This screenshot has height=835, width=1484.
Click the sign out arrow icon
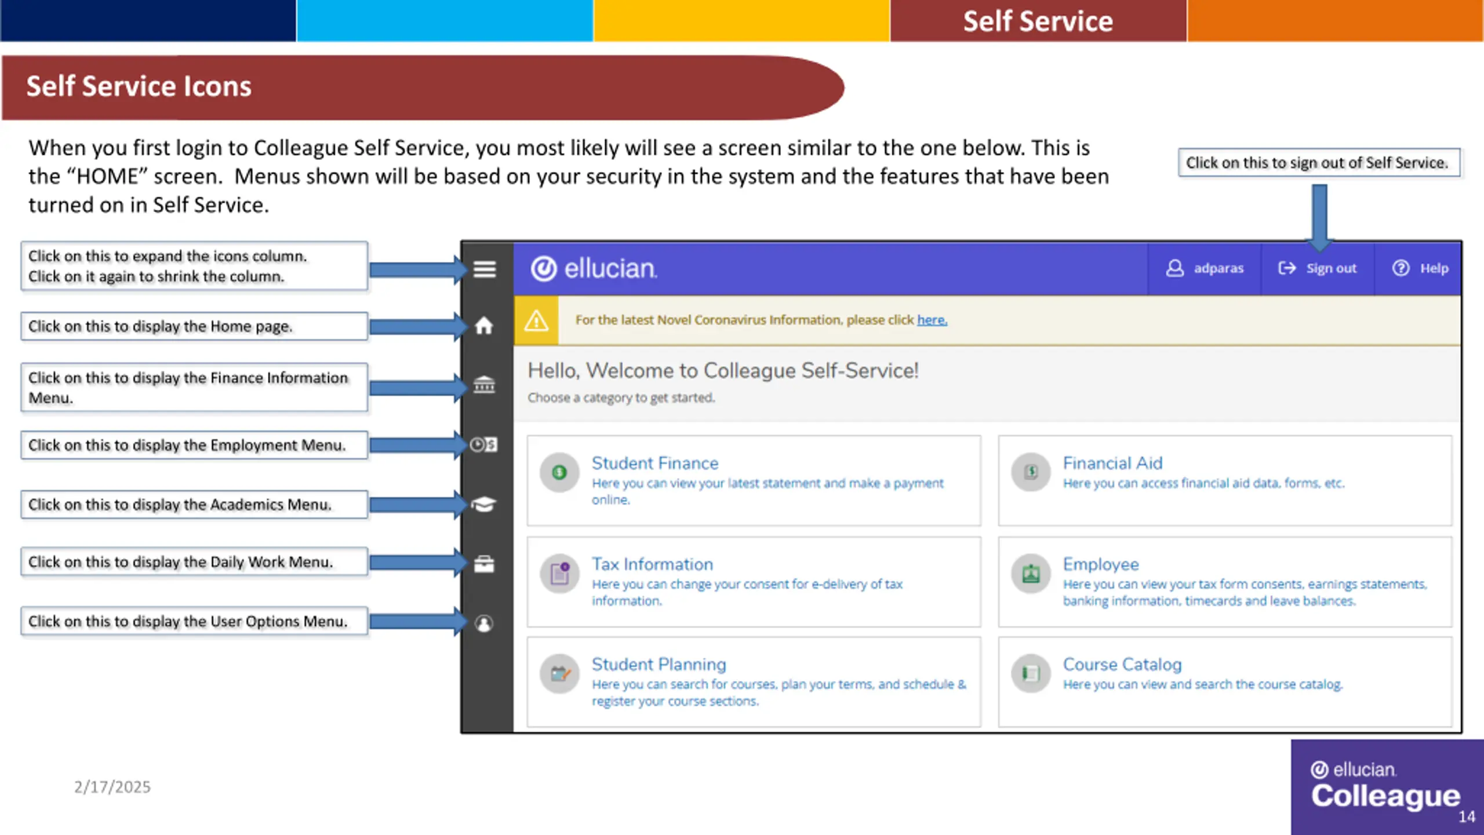[x=1287, y=268]
